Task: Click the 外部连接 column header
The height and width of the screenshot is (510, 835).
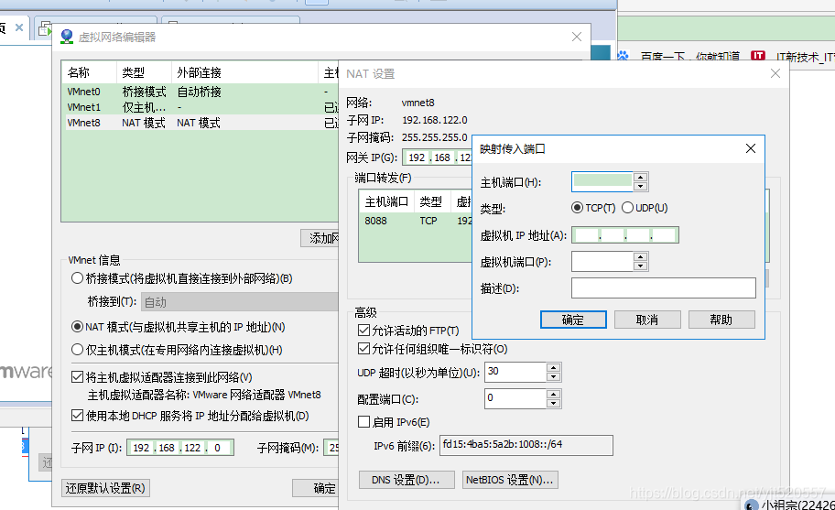Action: pos(244,72)
